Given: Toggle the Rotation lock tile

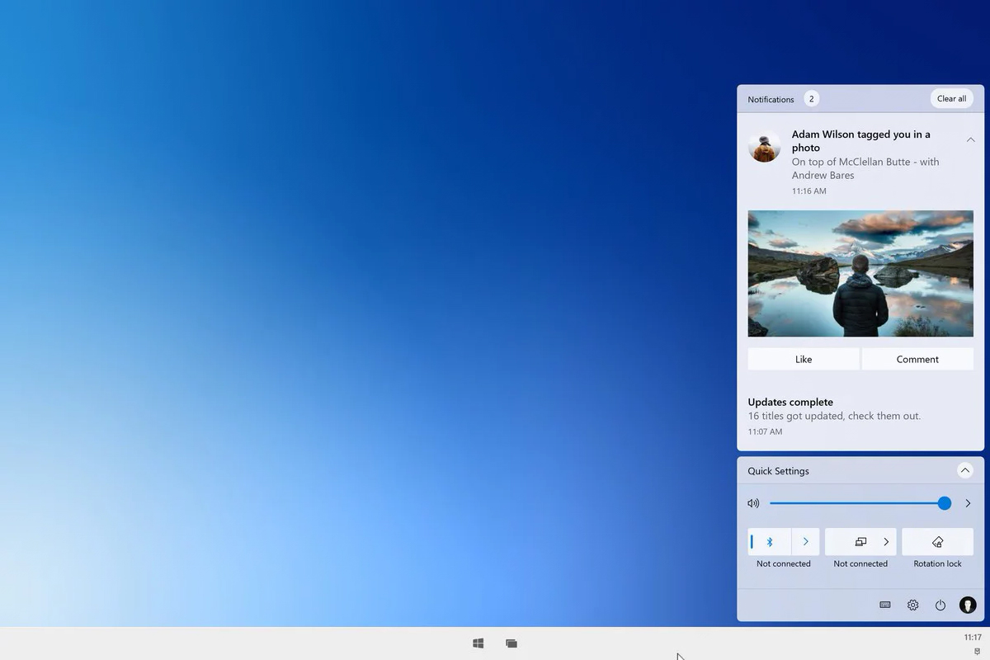Looking at the screenshot, I should 937,542.
